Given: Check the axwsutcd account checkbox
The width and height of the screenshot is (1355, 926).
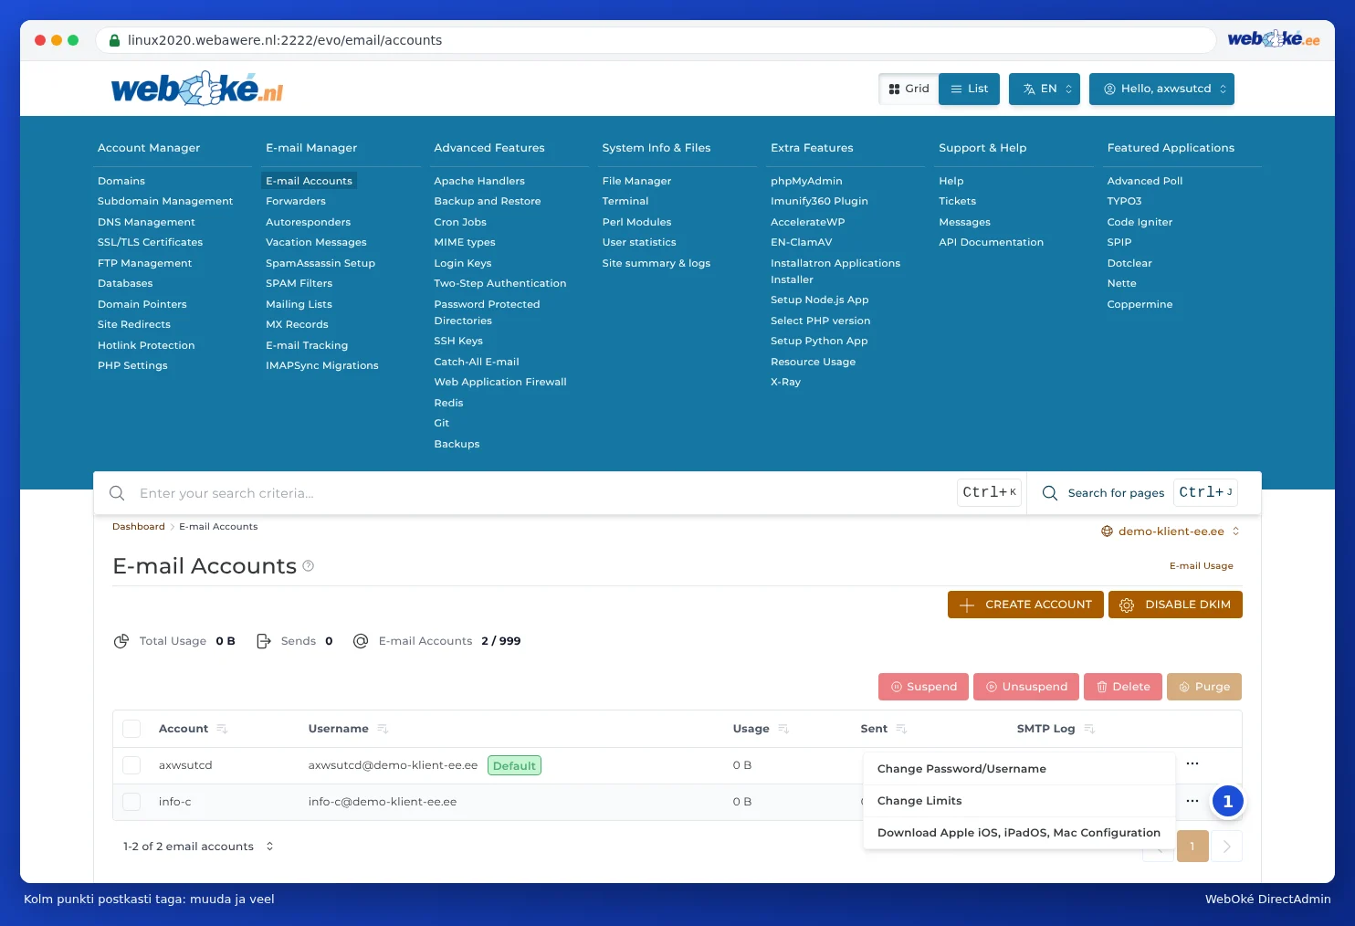Looking at the screenshot, I should pos(131,765).
